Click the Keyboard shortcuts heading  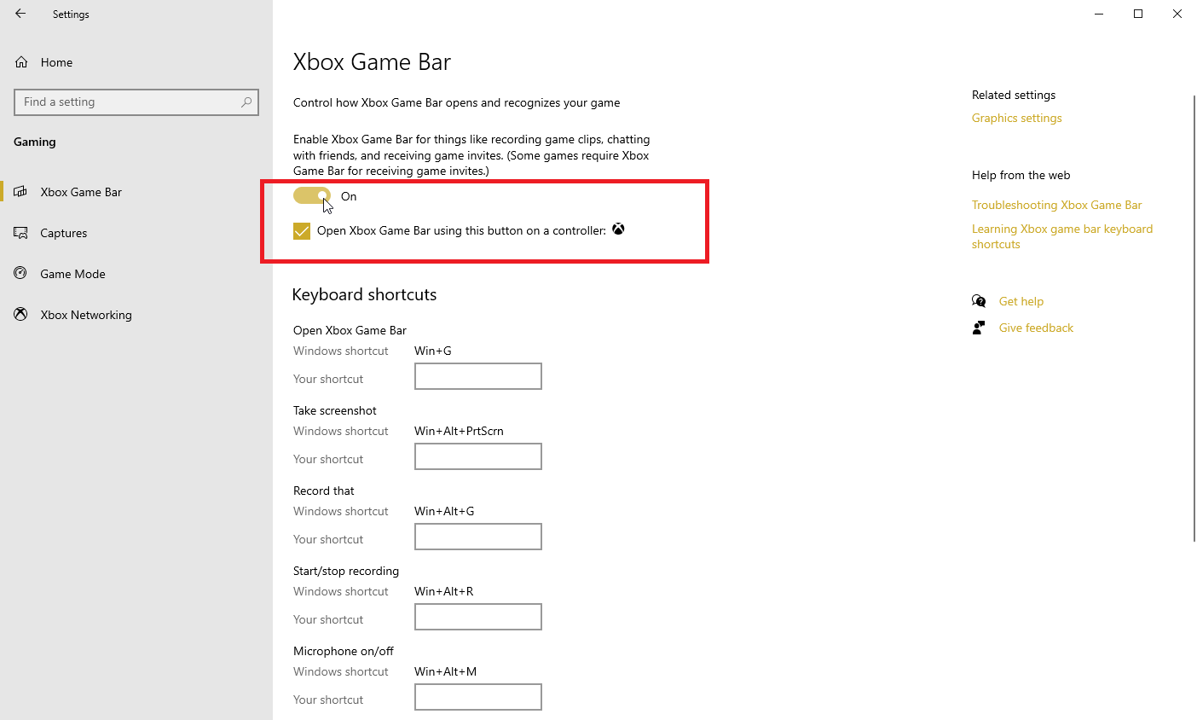tap(364, 294)
